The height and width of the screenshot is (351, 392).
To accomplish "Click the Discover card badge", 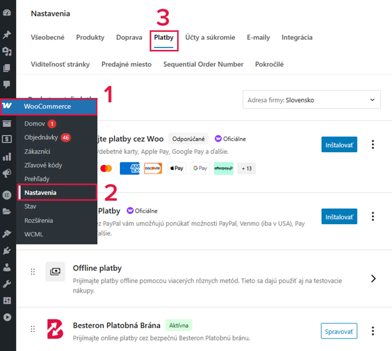I will click(x=153, y=168).
